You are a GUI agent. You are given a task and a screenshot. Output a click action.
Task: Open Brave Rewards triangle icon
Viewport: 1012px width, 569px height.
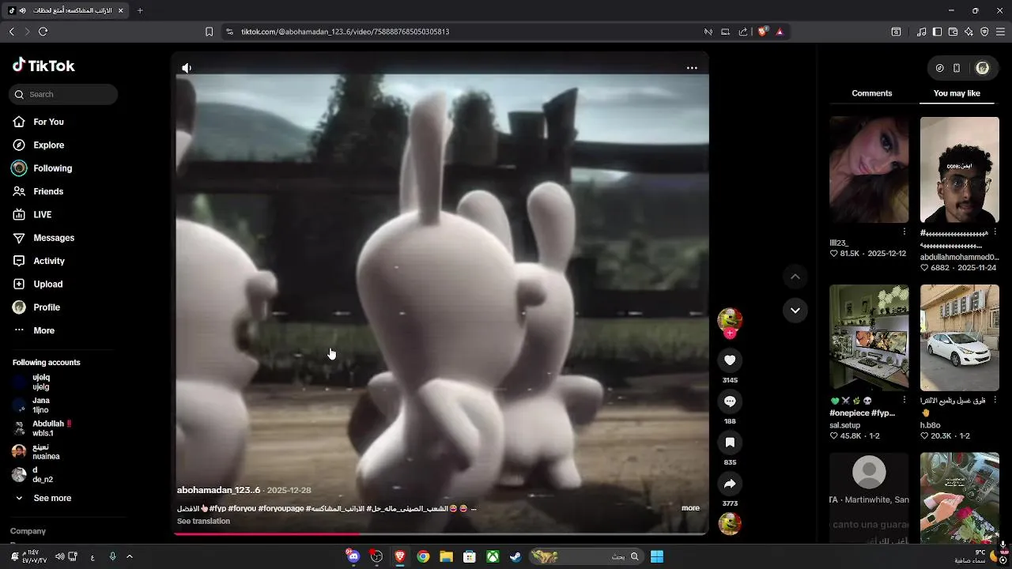(x=780, y=32)
